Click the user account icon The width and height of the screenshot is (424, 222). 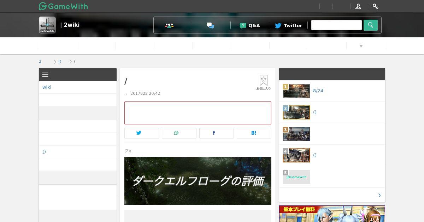point(358,6)
